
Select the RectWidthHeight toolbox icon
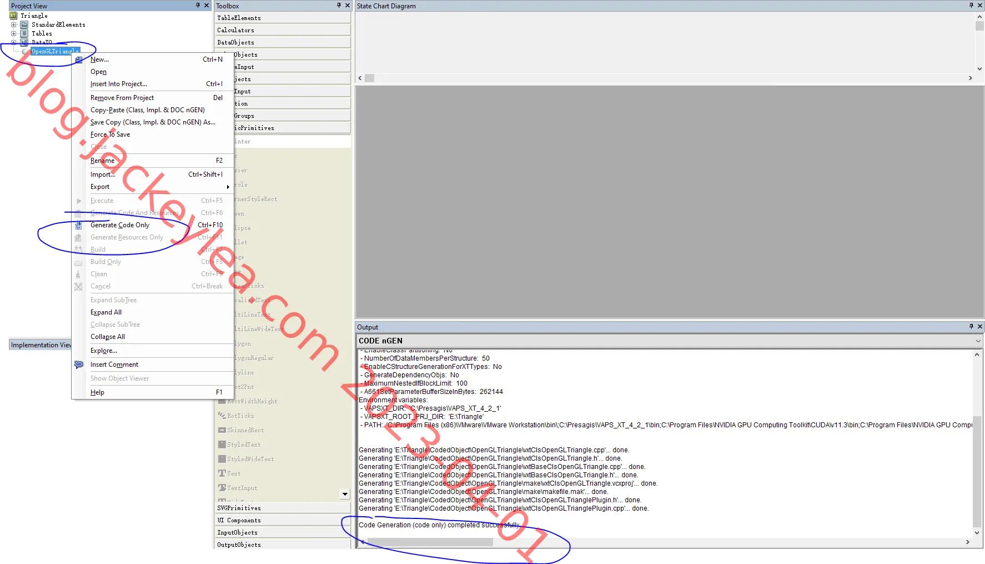coord(222,401)
